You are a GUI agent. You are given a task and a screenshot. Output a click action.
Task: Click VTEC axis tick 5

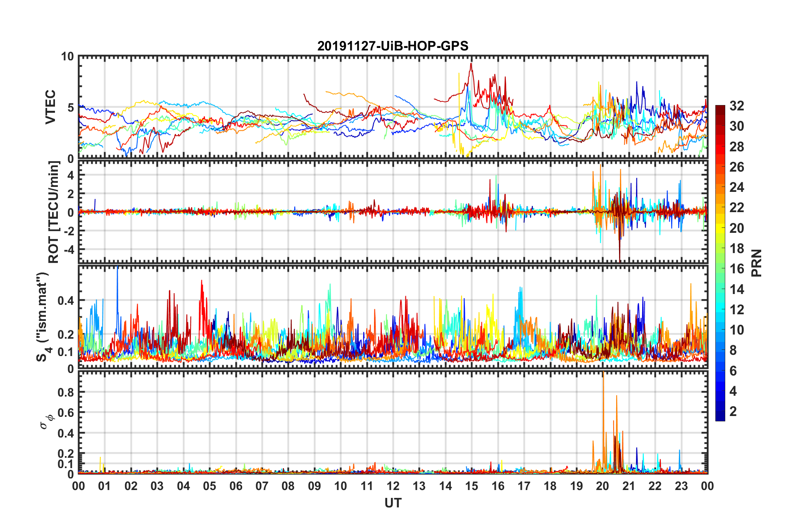71,108
